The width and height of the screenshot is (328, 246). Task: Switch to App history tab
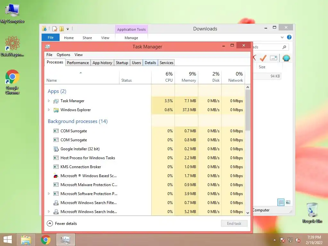pos(102,63)
